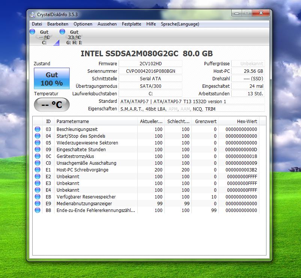This screenshot has height=278, width=301.
Task: Open the Aussehen menu
Action: (x=107, y=24)
